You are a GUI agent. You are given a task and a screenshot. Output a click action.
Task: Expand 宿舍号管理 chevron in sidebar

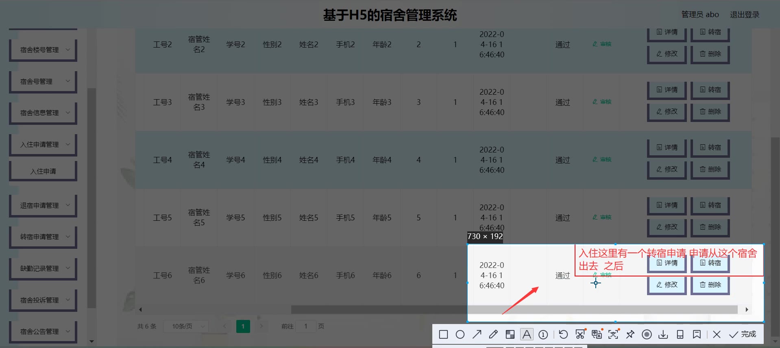(x=68, y=81)
